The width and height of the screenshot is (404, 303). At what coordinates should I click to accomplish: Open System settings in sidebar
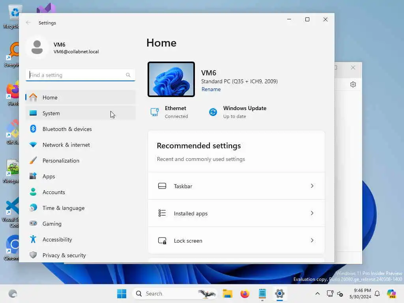click(80, 113)
